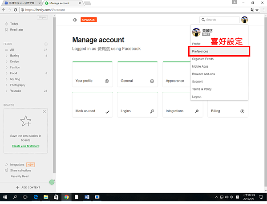This screenshot has height=204, width=267.
Task: Open the Feeds settings gear icon
Action: tap(46, 44)
